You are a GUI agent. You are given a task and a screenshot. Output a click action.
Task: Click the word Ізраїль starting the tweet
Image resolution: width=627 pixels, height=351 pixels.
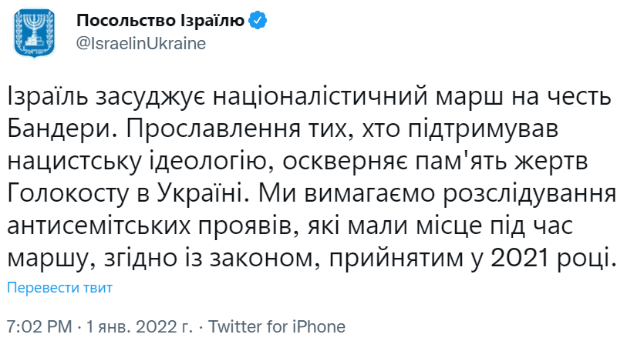click(x=47, y=99)
